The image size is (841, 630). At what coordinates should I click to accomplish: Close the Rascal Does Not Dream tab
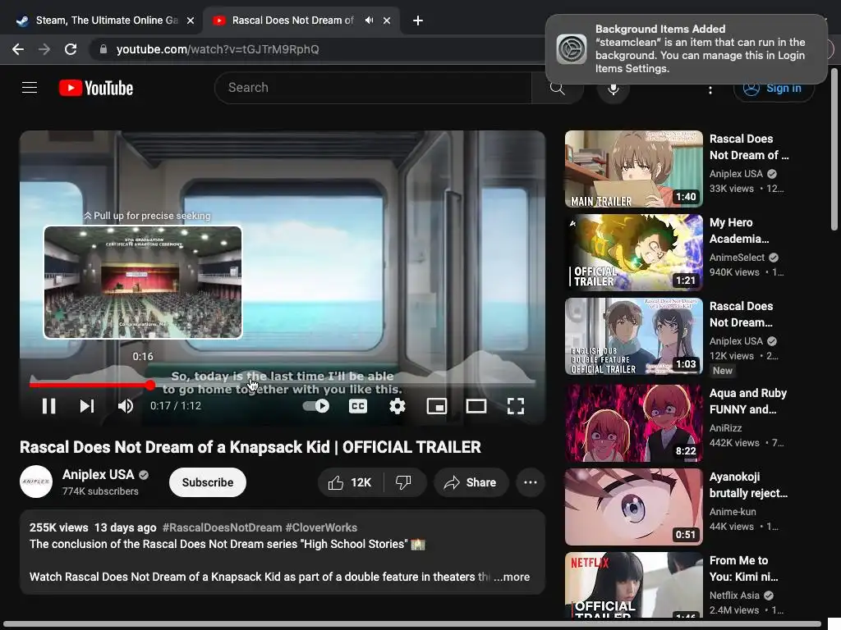[x=387, y=21]
